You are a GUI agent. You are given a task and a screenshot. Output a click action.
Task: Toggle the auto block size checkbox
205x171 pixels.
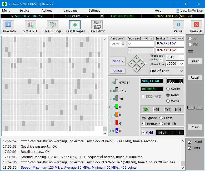pyautogui.click(x=162, y=59)
